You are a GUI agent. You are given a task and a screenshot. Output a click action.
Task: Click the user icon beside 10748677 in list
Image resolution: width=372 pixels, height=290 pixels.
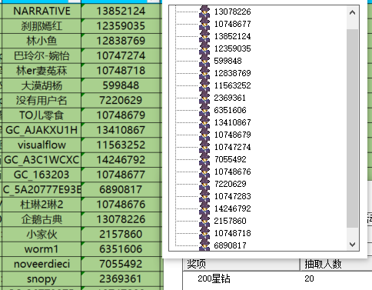pyautogui.click(x=204, y=24)
